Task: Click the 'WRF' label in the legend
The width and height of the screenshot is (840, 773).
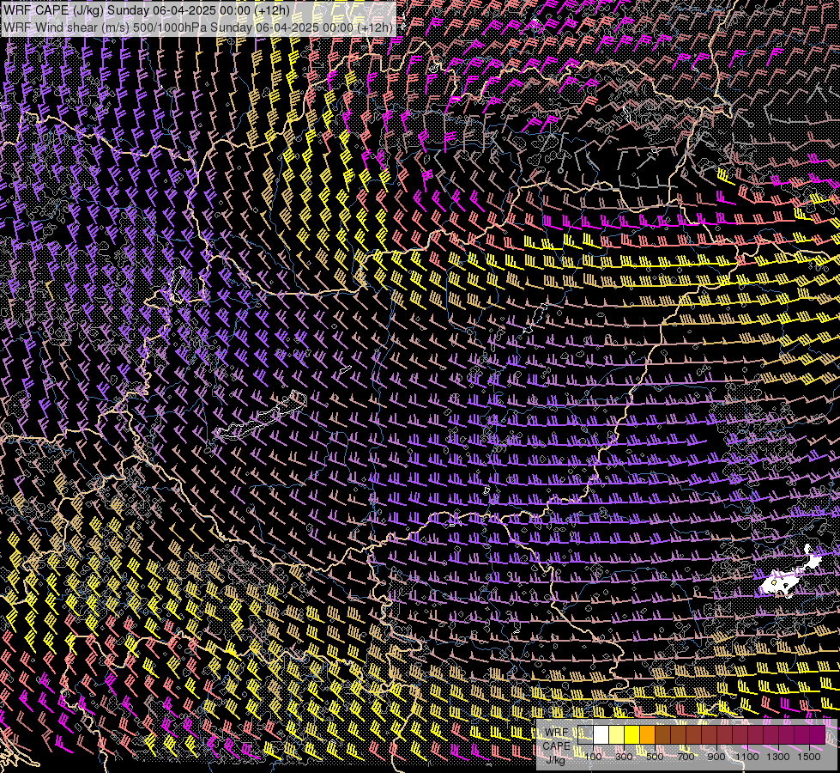Action: coord(556,733)
